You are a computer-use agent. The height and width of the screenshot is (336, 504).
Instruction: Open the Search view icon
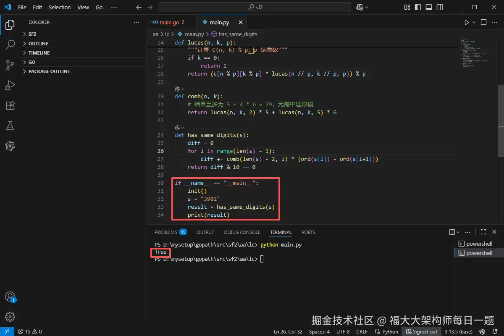pos(10,45)
